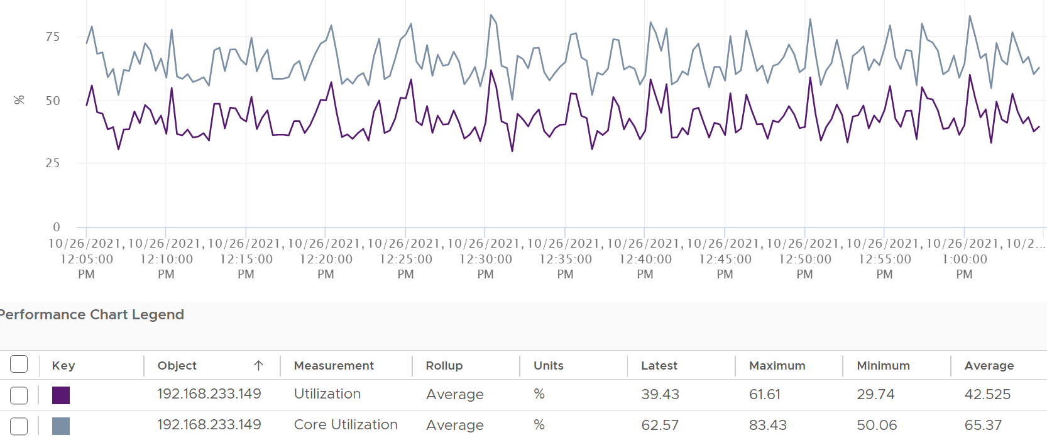Image resolution: width=1047 pixels, height=440 pixels.
Task: Click the gray-blue Core Utilization key swatch
Action: (x=61, y=426)
